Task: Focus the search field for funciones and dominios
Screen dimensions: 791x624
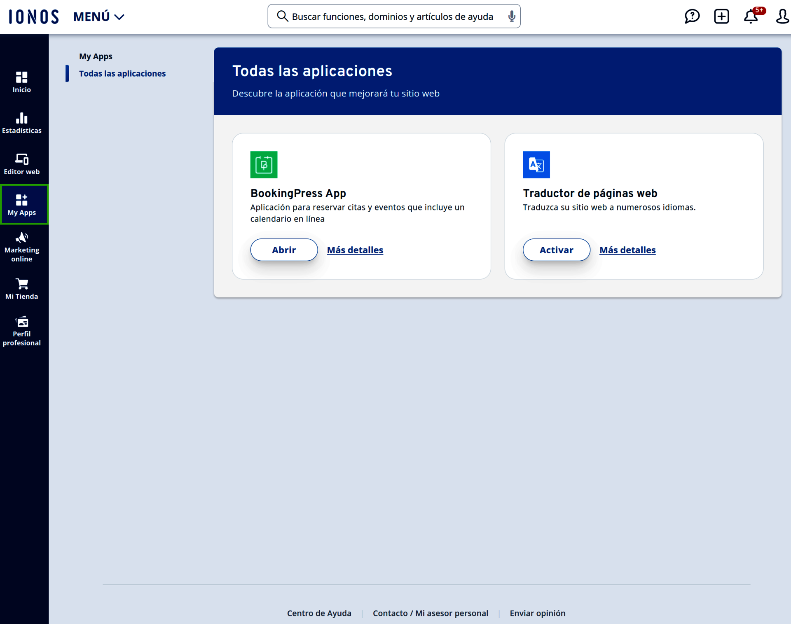Action: 394,16
